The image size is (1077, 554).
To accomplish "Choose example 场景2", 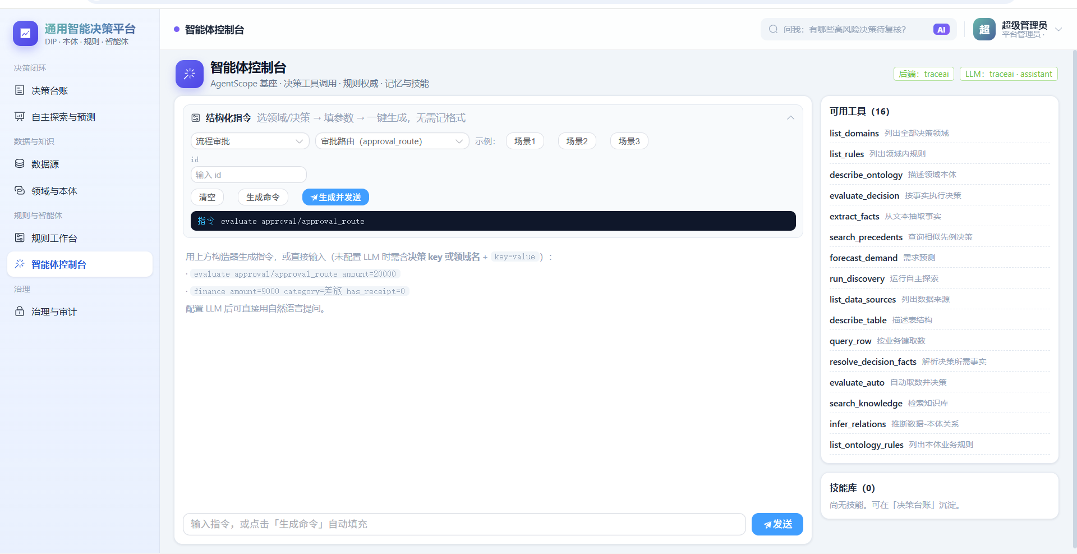I will coord(577,141).
